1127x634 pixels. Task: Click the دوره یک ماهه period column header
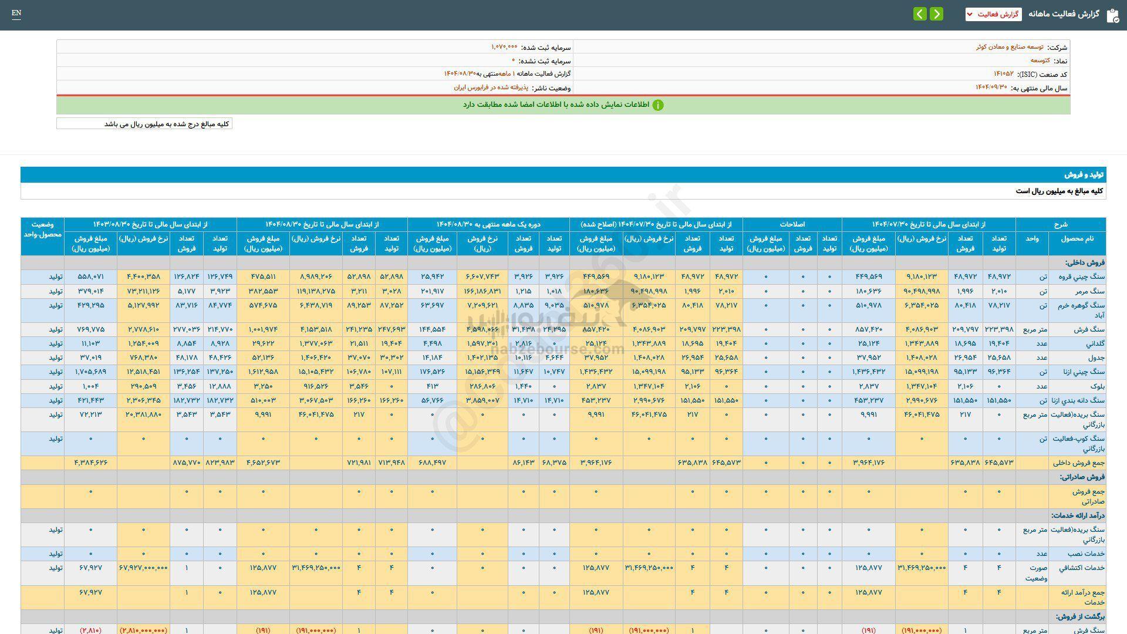pos(488,224)
